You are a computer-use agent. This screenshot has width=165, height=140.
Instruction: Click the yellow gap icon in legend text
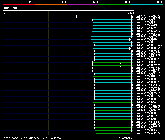(21, 138)
